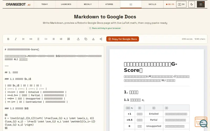Click the '\text{clip}' formula line in editor
210x131 pixels.
coord(49,118)
